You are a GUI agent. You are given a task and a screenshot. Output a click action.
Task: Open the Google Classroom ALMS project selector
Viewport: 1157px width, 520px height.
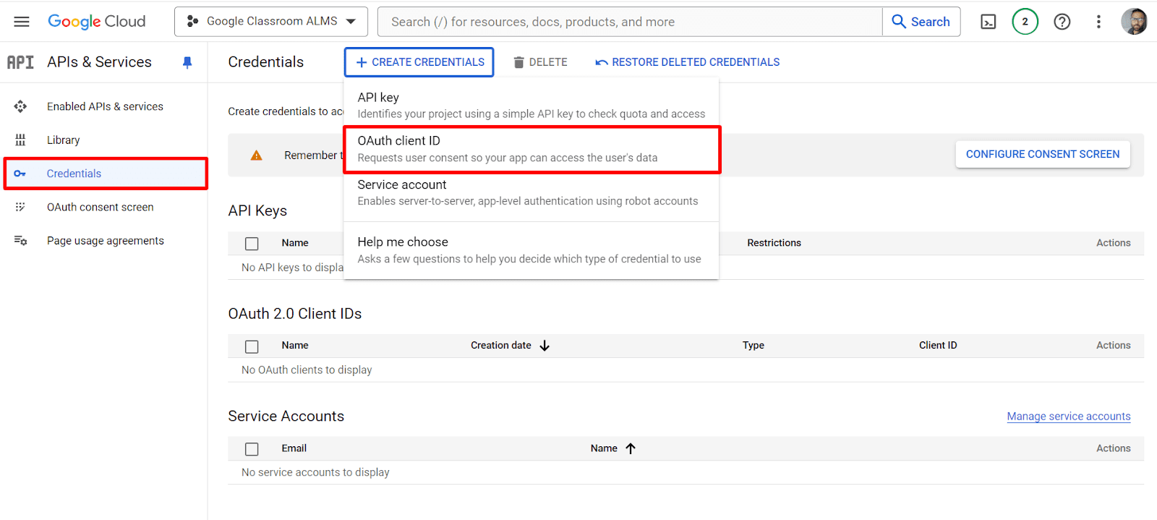[x=271, y=22]
